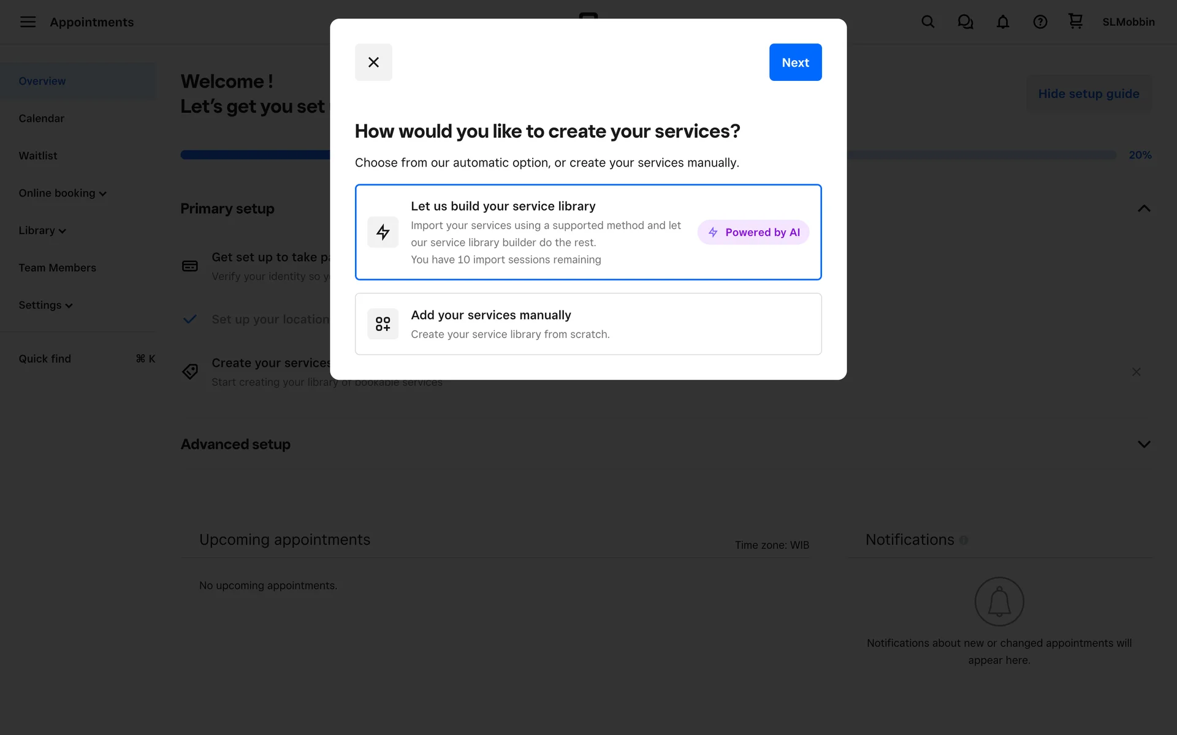Click the Powered by AI badge

coord(753,232)
